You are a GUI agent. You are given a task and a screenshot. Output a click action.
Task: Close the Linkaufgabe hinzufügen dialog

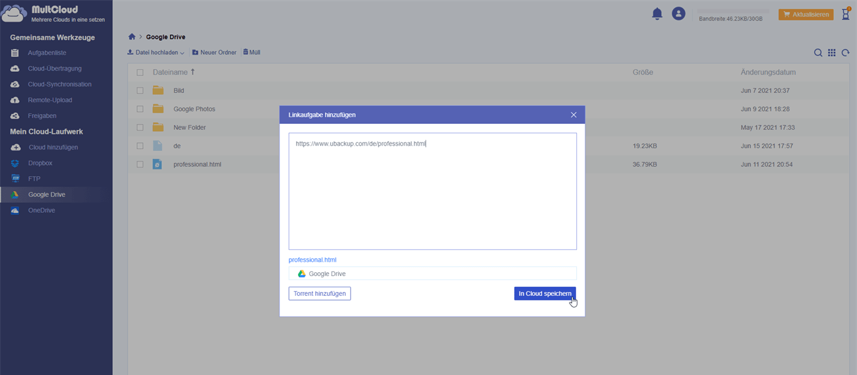tap(574, 115)
